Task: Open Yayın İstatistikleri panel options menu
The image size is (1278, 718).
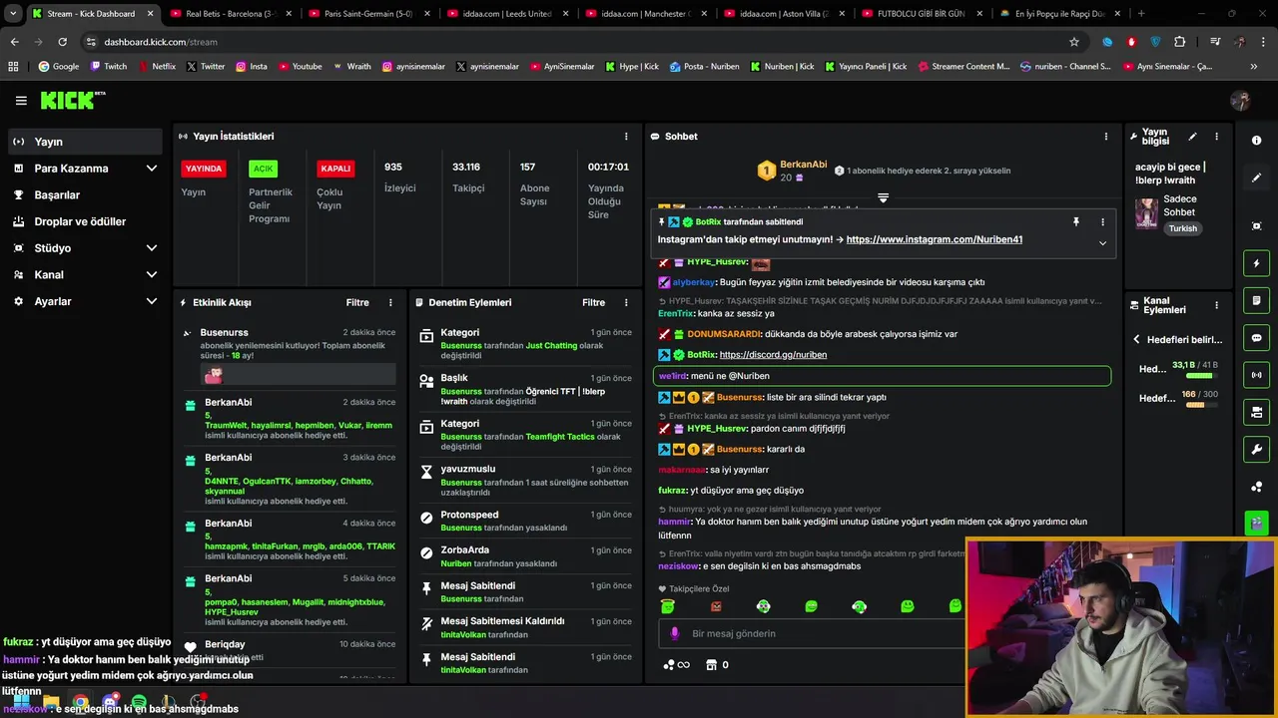Action: (626, 137)
